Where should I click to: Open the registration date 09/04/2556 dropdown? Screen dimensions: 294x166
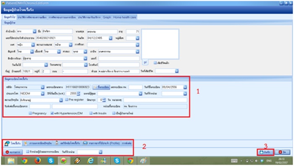tap(185, 87)
